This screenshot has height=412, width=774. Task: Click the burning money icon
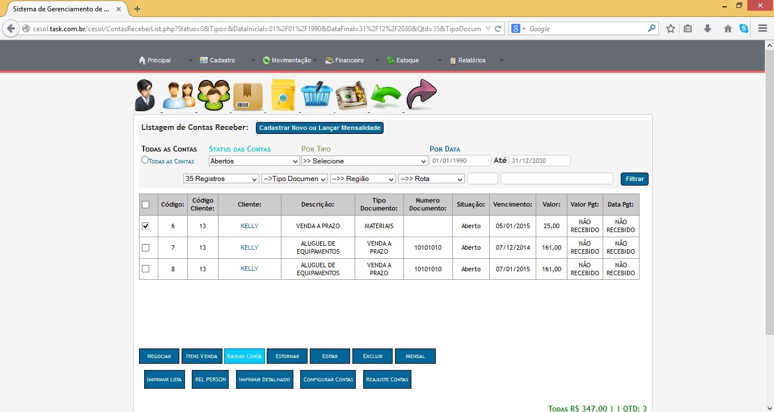(351, 95)
